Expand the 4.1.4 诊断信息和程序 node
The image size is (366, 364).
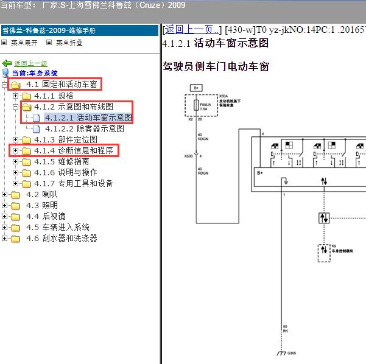[15, 150]
